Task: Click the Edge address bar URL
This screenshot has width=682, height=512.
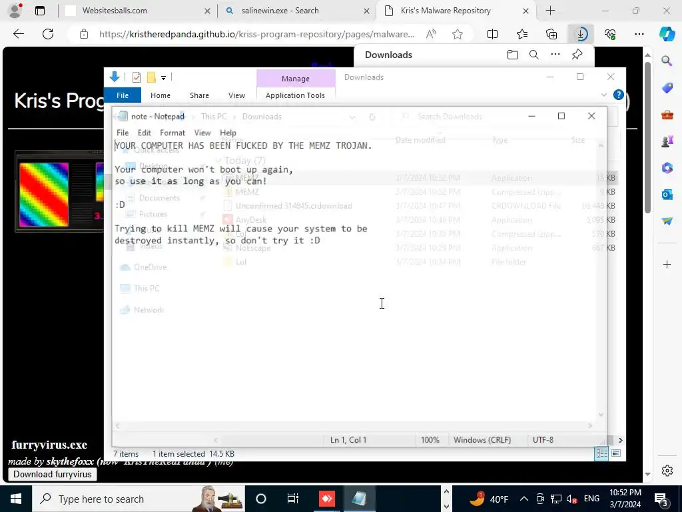Action: (256, 34)
